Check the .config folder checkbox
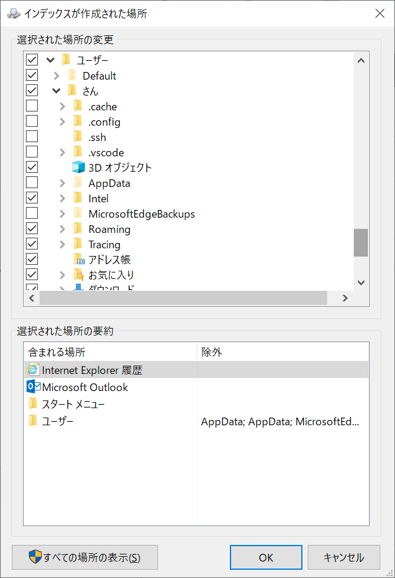 (x=32, y=121)
